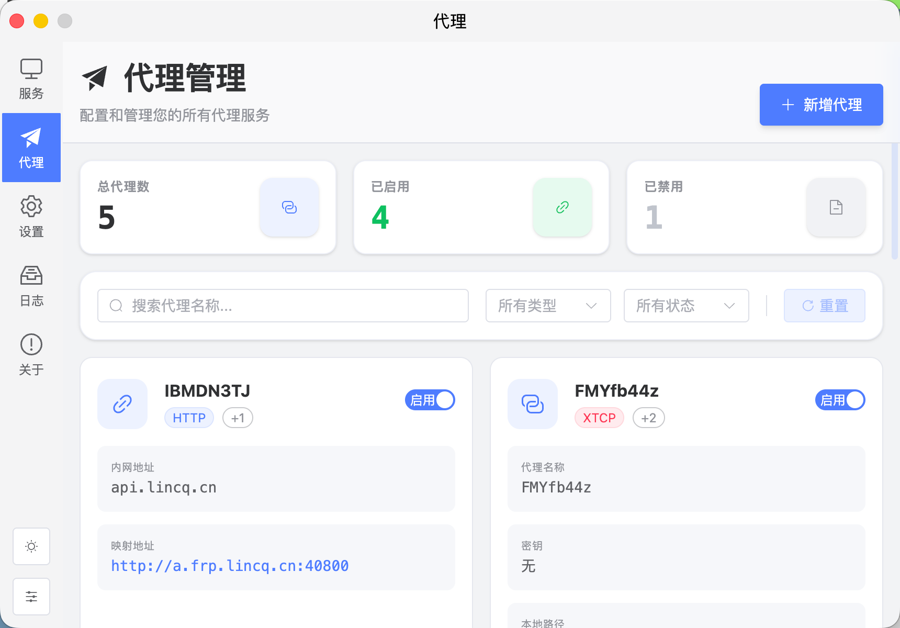900x628 pixels.
Task: Toggle the theme with the sun icon
Action: 31,546
